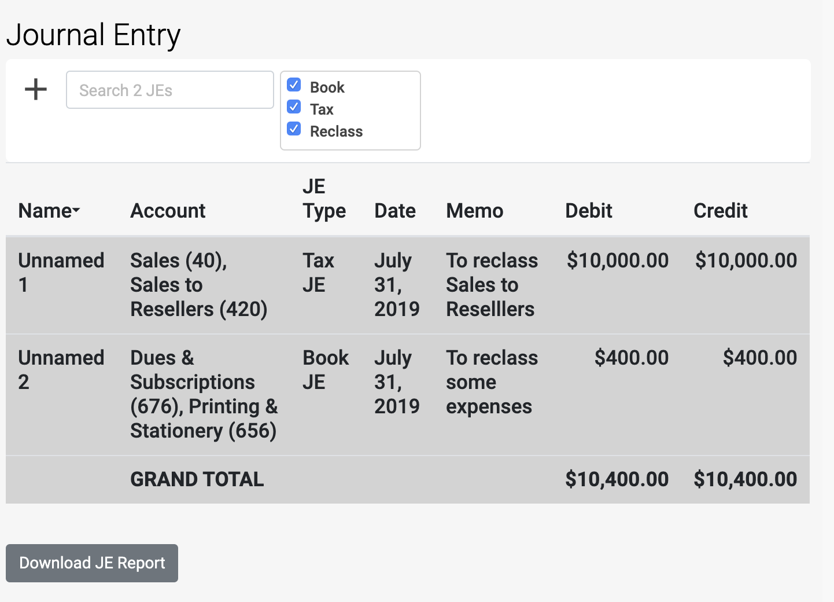834x602 pixels.
Task: Click the Memo column header
Action: (x=474, y=211)
